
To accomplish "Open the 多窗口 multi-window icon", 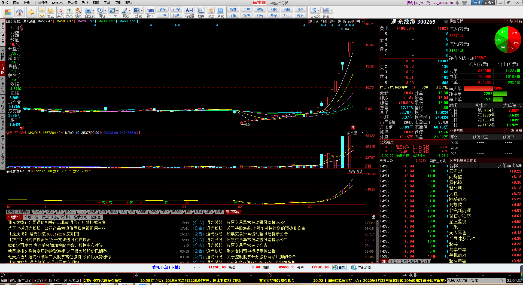I will 326,11.
